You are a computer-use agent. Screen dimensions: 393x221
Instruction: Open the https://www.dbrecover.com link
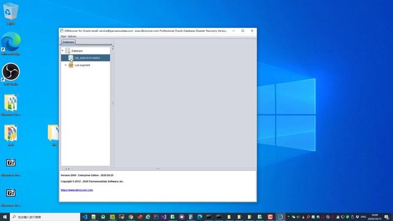click(x=77, y=190)
